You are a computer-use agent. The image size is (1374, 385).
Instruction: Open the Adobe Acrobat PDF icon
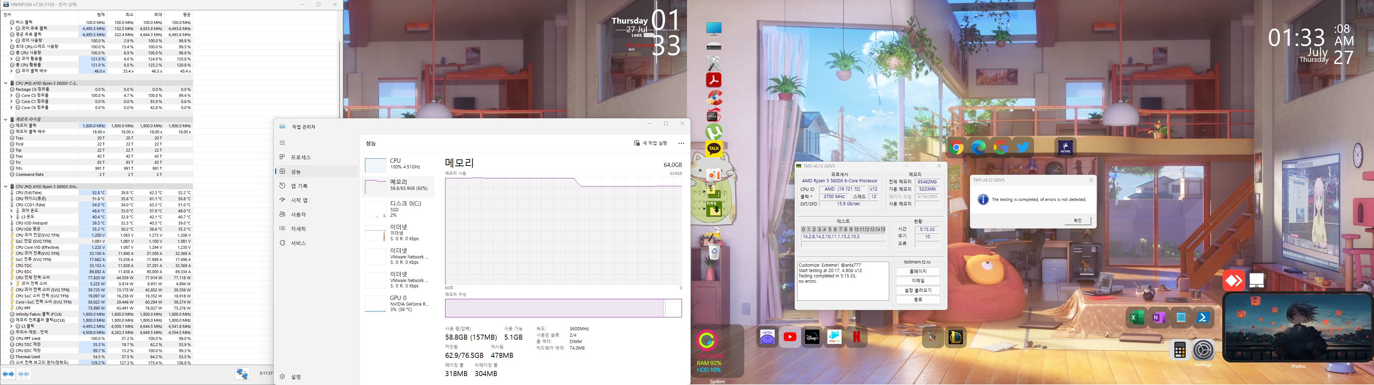[714, 80]
